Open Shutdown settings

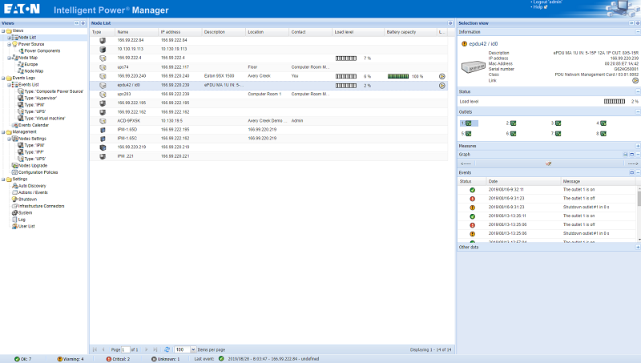pos(27,200)
